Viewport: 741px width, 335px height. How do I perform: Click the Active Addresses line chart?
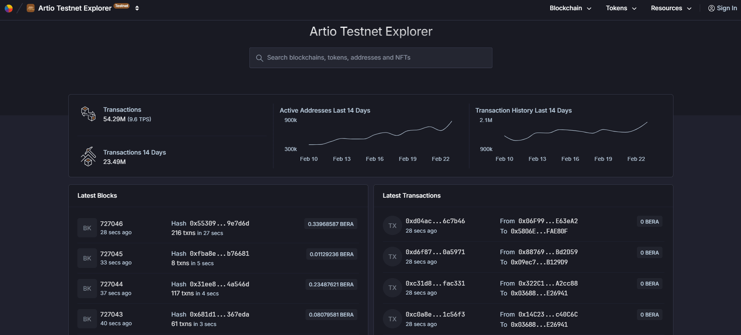tap(380, 133)
